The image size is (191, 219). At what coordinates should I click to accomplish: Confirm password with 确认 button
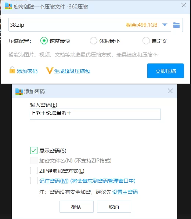76,207
